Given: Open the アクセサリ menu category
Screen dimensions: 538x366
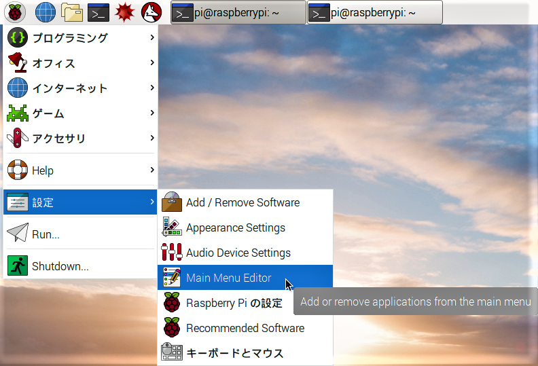Looking at the screenshot, I should click(x=80, y=138).
